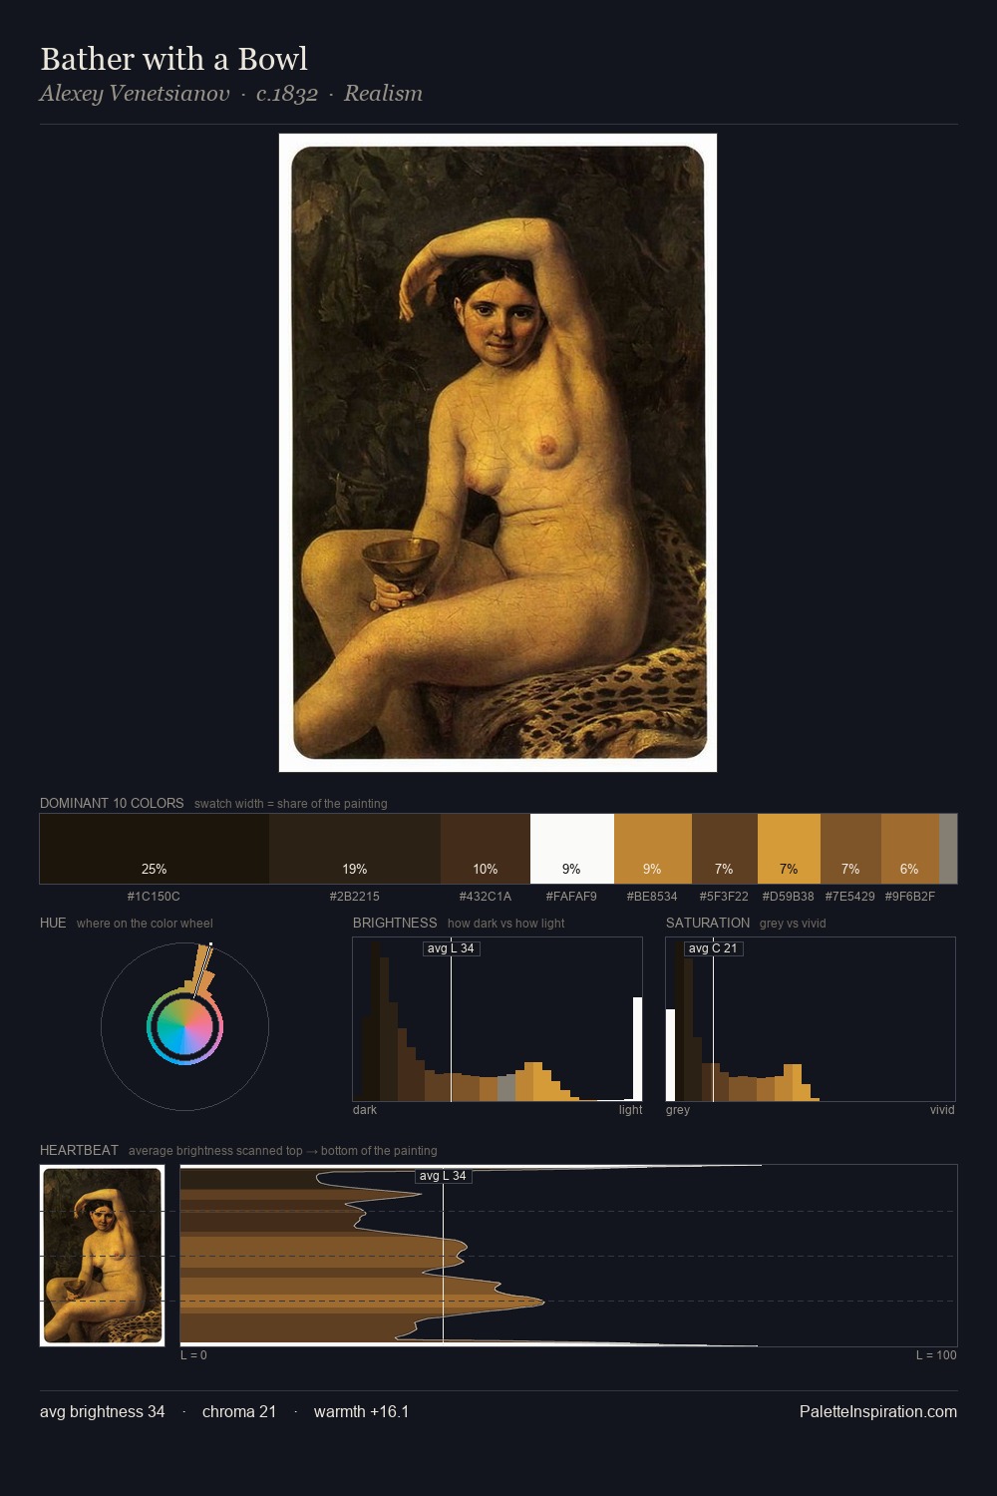Click the 'Realism' style label

(x=383, y=94)
